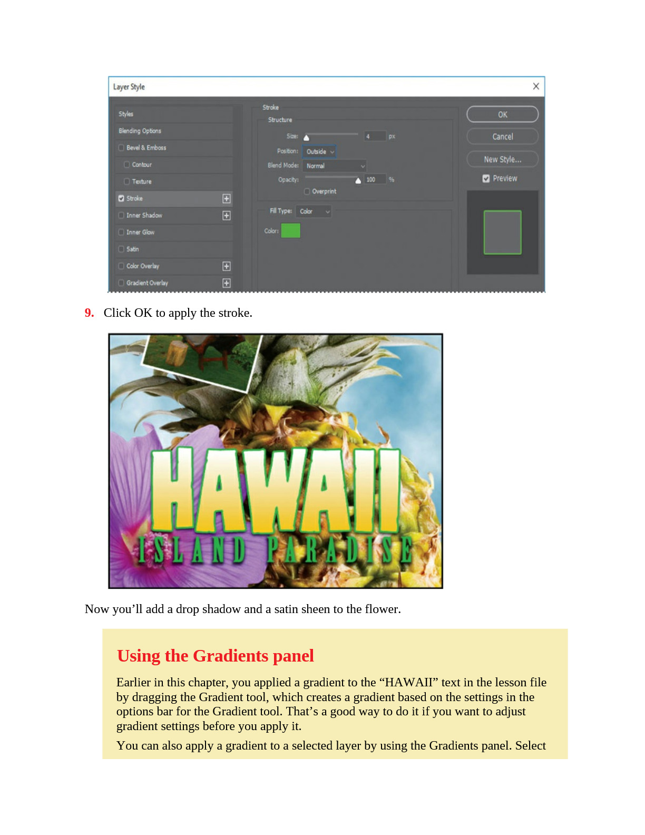The width and height of the screenshot is (645, 835).
Task: Click the New Style button
Action: click(502, 159)
